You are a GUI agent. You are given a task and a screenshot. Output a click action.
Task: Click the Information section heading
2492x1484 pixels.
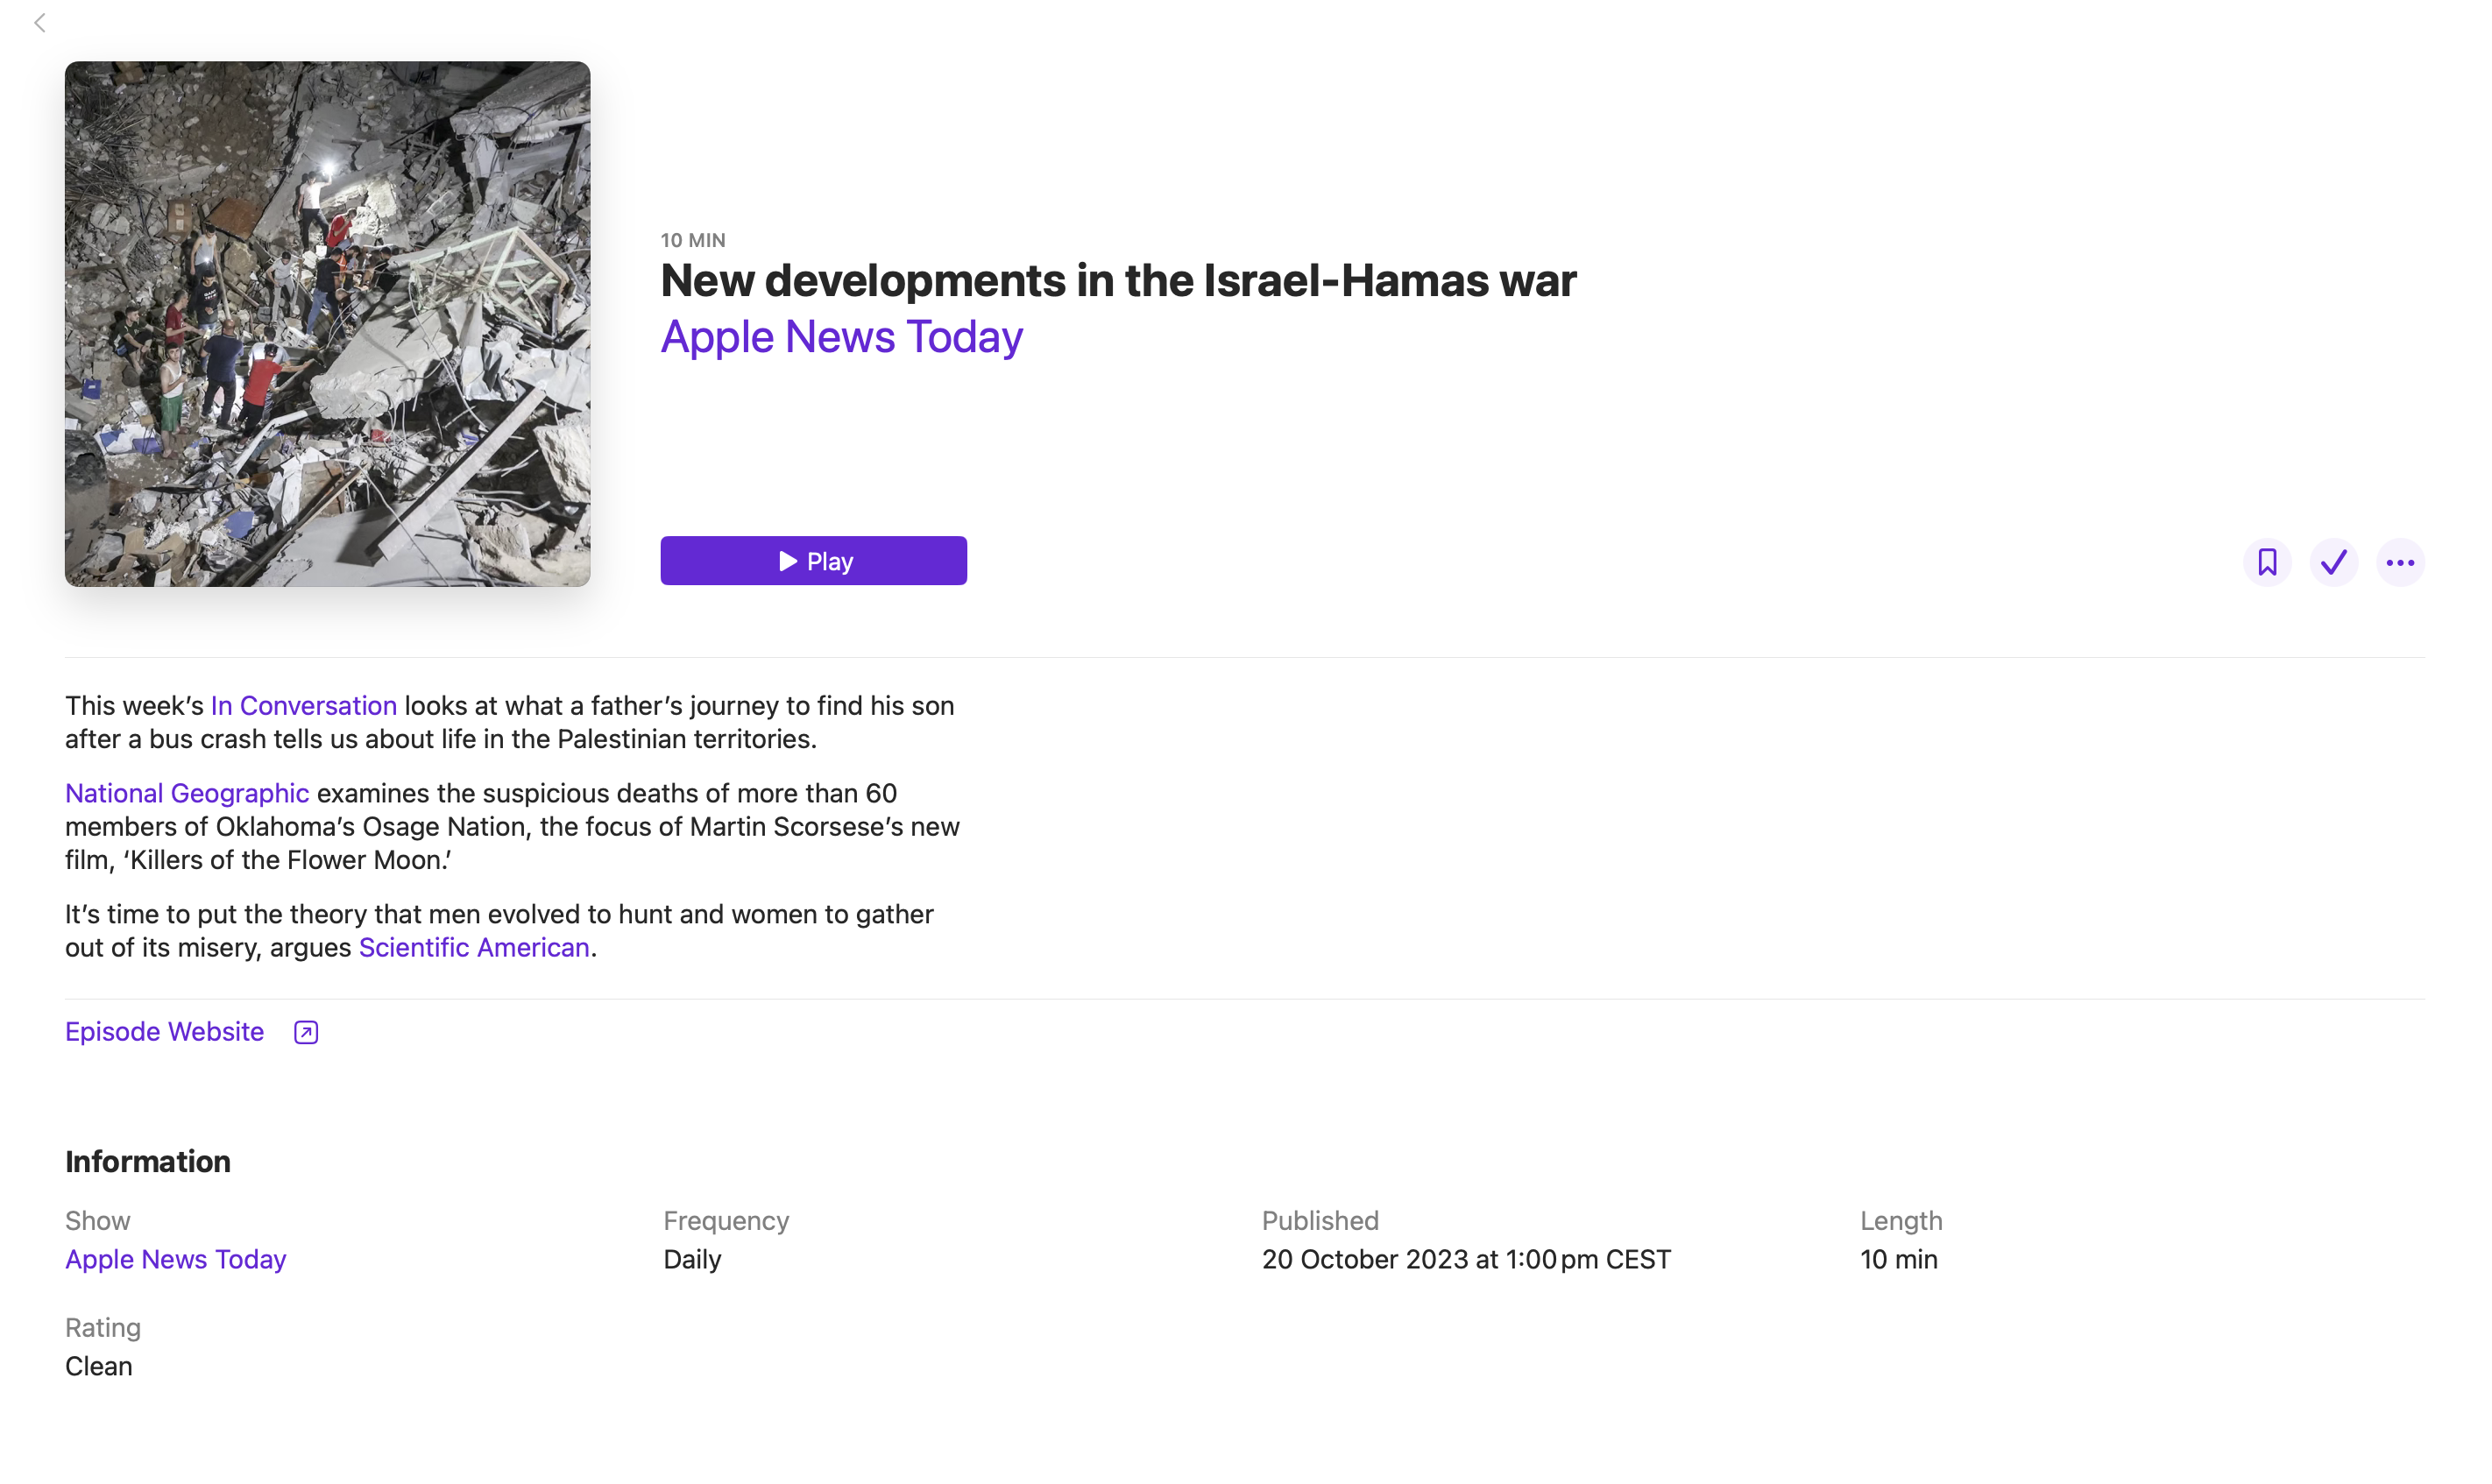[x=148, y=1161]
